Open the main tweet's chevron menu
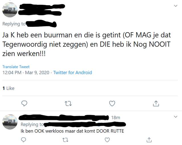This screenshot has height=145, width=182. pyautogui.click(x=176, y=6)
